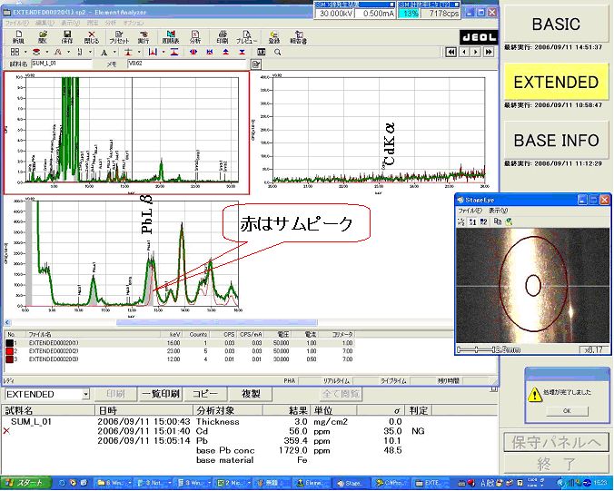Expand the EXTENDED mode dropdown
614x491 pixels.
pos(85,395)
